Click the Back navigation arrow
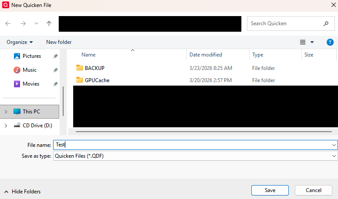The height and width of the screenshot is (199, 338). (x=8, y=23)
